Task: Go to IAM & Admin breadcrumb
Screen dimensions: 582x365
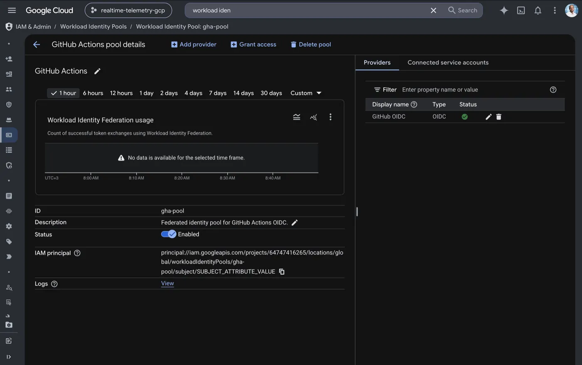Action: pyautogui.click(x=33, y=27)
